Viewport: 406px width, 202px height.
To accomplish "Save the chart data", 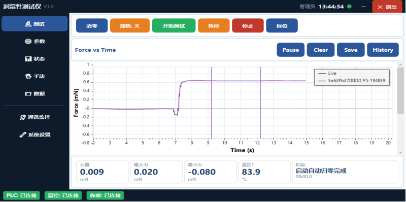I will click(x=351, y=50).
